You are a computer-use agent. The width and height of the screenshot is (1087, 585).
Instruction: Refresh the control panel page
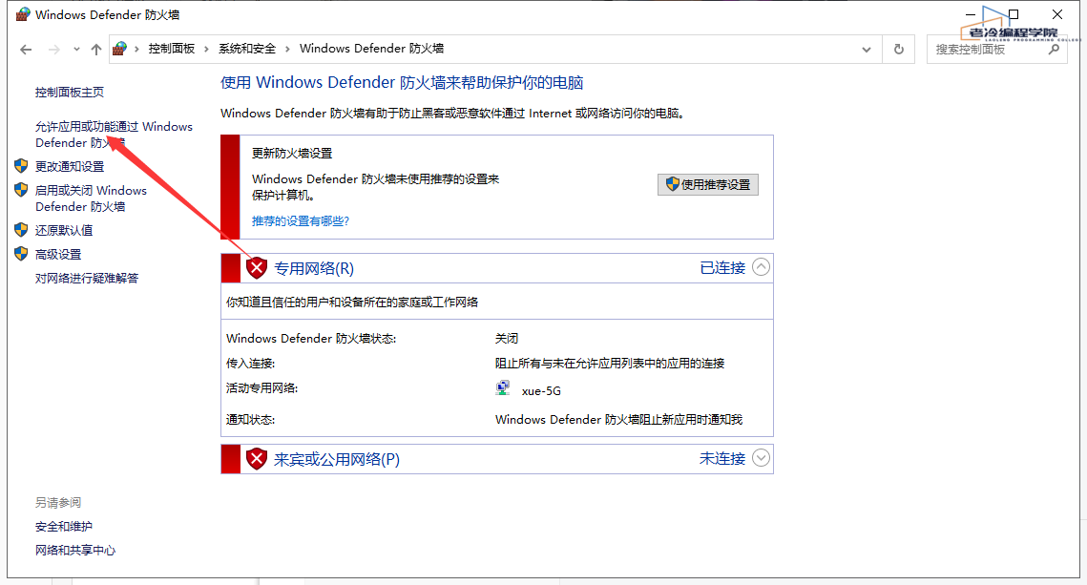(898, 50)
